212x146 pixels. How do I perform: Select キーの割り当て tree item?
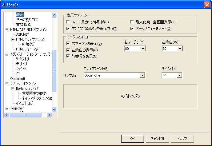point(27,20)
